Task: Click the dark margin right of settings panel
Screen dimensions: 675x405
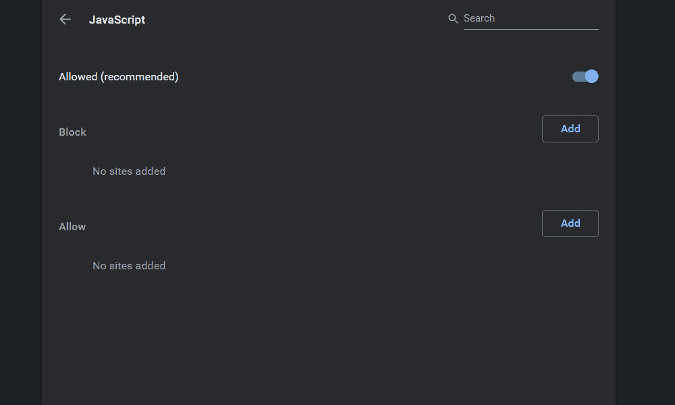Action: (x=645, y=202)
